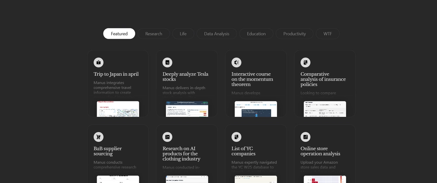
Task: Select the Education category tab
Action: [x=256, y=34]
